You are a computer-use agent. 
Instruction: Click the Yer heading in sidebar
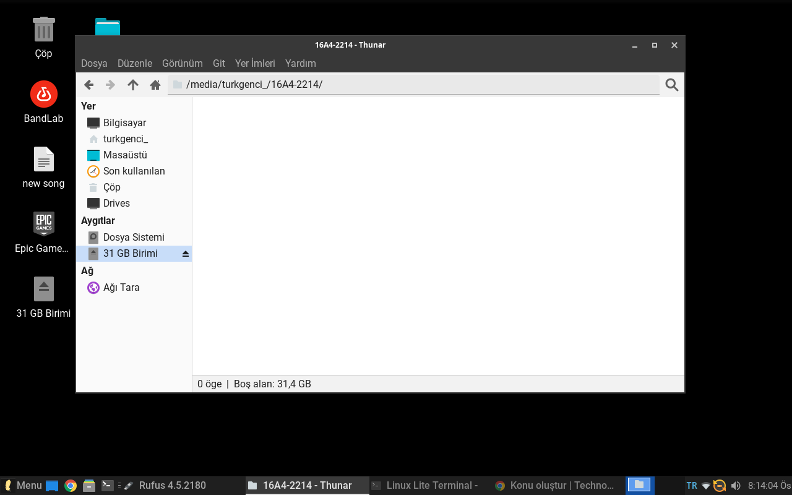[x=88, y=106]
